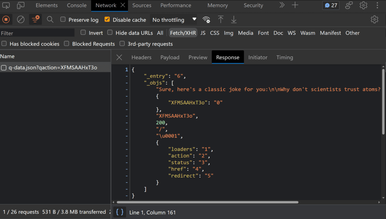Enable Preserve log
The width and height of the screenshot is (386, 219).
[63, 20]
